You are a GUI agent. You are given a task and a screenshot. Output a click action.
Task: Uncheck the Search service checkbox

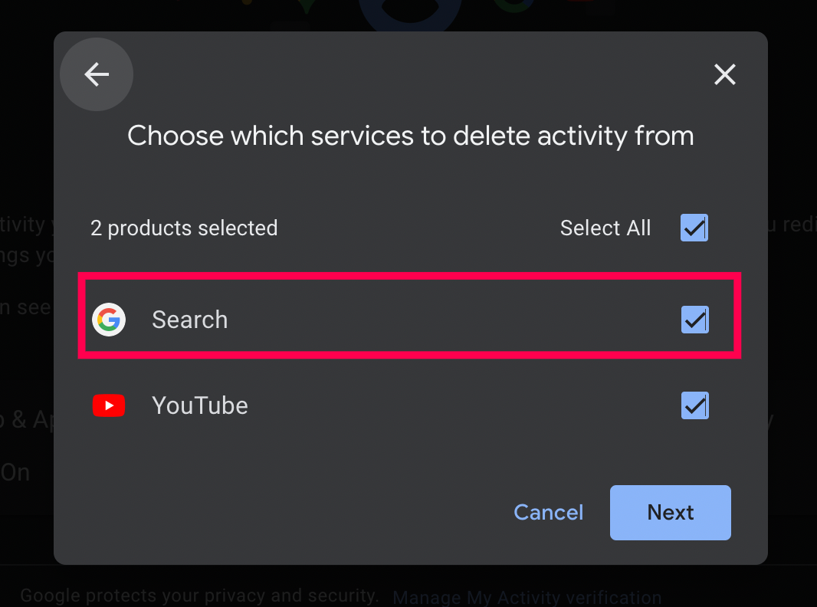point(694,320)
